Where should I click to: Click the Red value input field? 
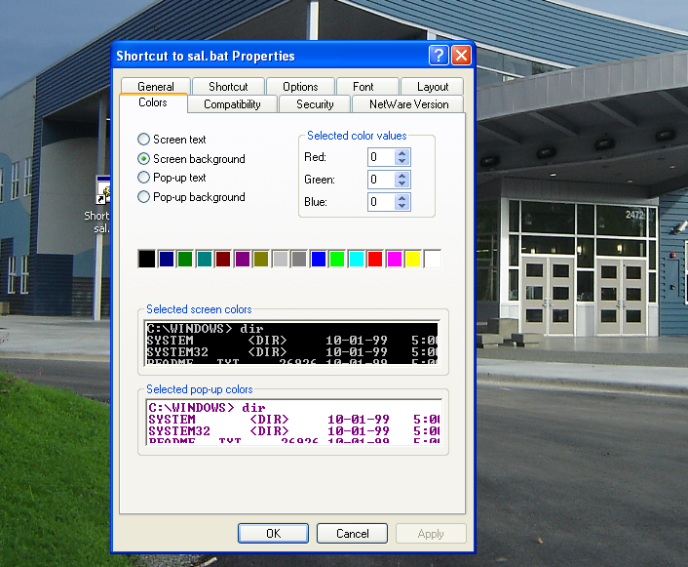pyautogui.click(x=380, y=157)
